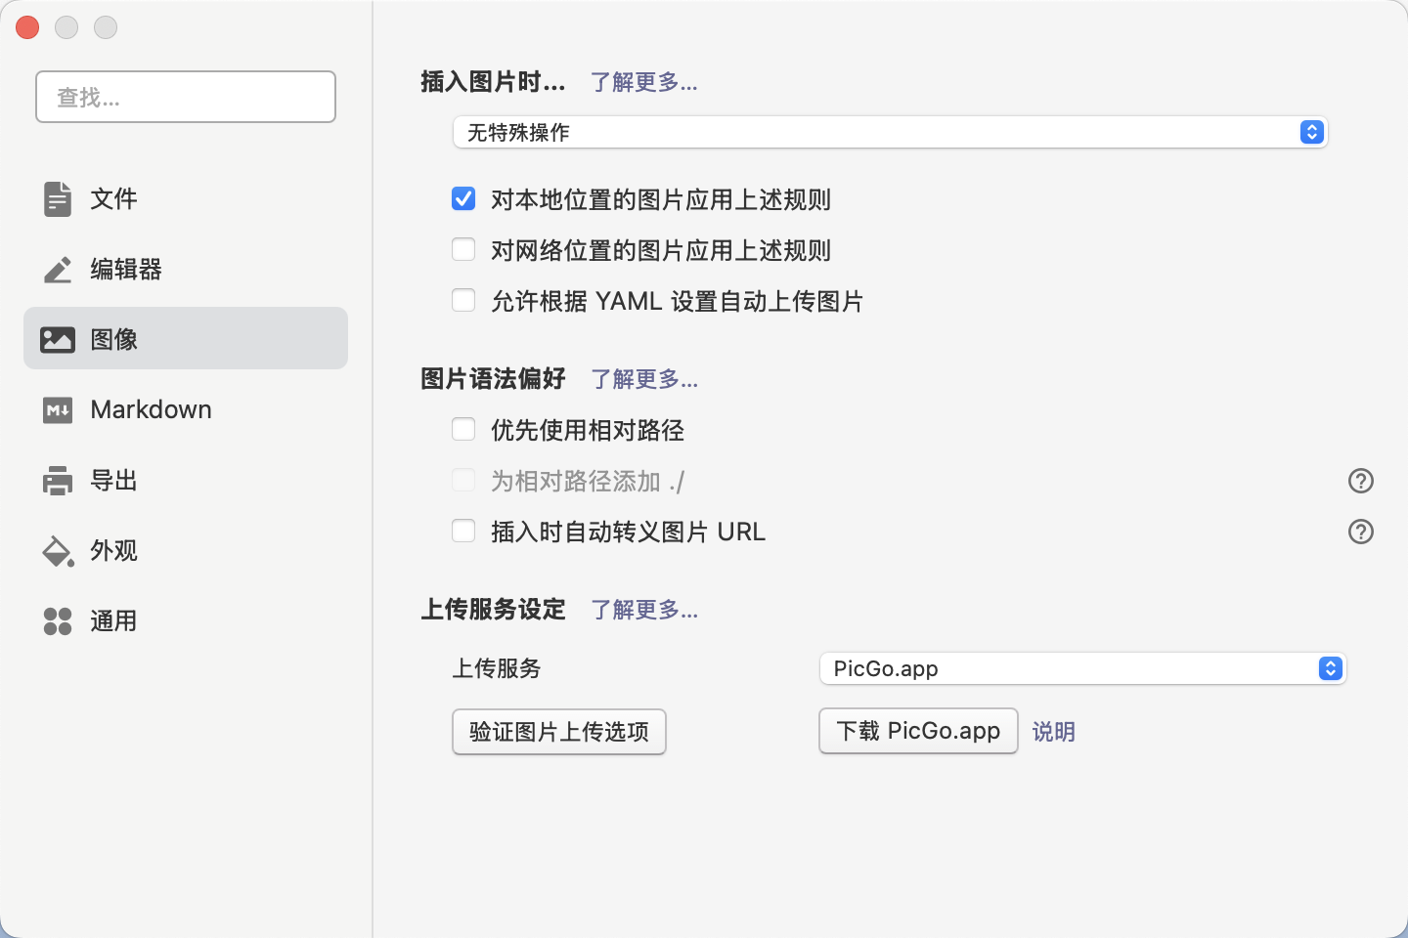Click help icon beside 插入时自动转义图片 URL

(x=1360, y=532)
